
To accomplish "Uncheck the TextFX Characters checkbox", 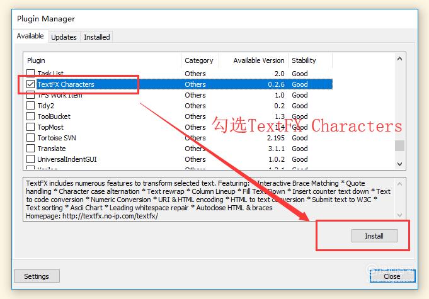I will [x=30, y=84].
